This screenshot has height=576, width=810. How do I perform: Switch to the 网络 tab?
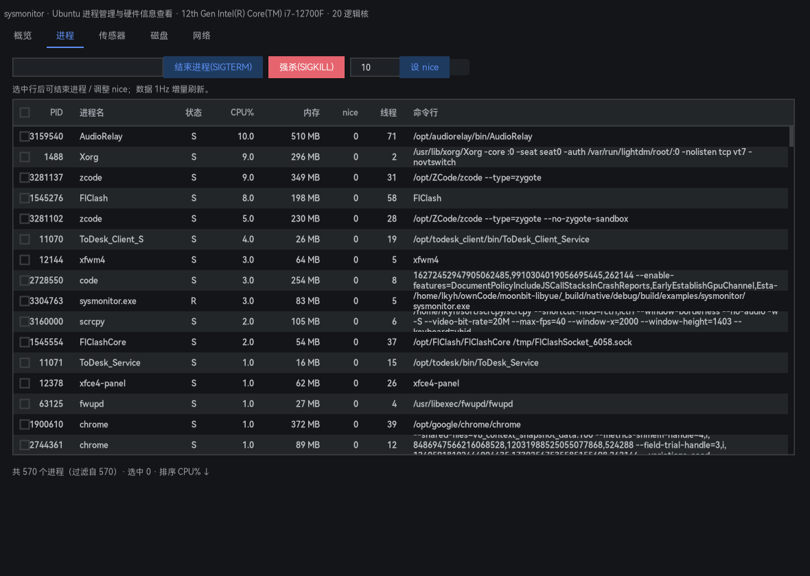click(x=201, y=36)
